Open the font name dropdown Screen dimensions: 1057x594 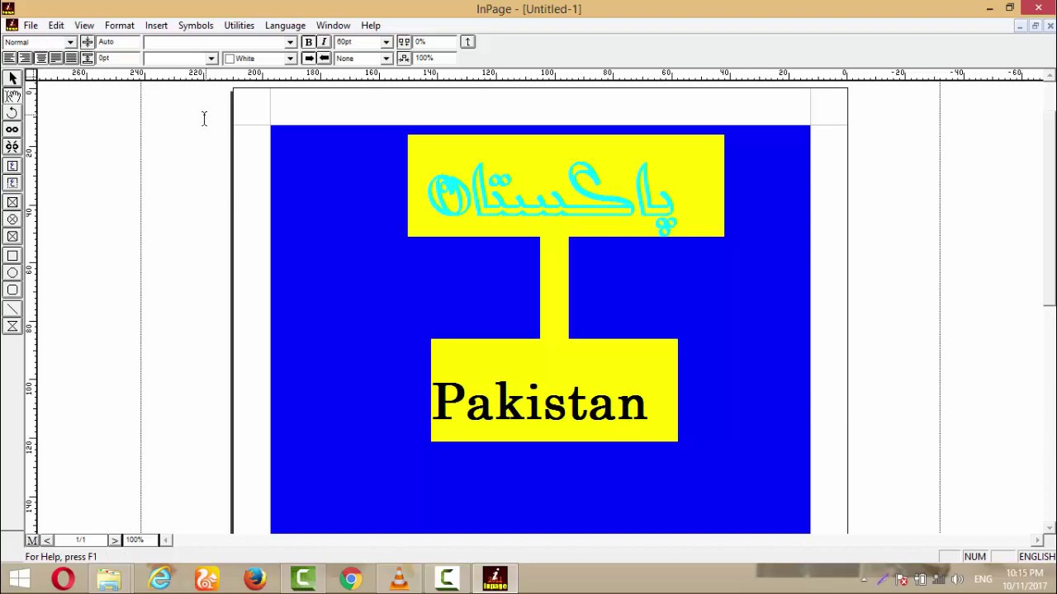[290, 42]
